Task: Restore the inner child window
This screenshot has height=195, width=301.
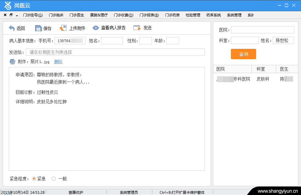Action: [11, 15]
